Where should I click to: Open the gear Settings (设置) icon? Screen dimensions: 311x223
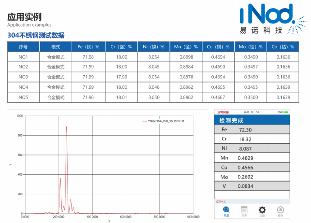[x=262, y=210]
